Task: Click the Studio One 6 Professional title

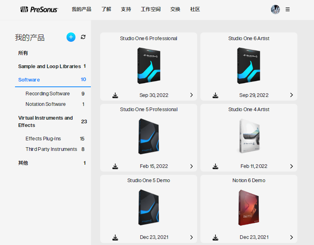Action: 148,39
